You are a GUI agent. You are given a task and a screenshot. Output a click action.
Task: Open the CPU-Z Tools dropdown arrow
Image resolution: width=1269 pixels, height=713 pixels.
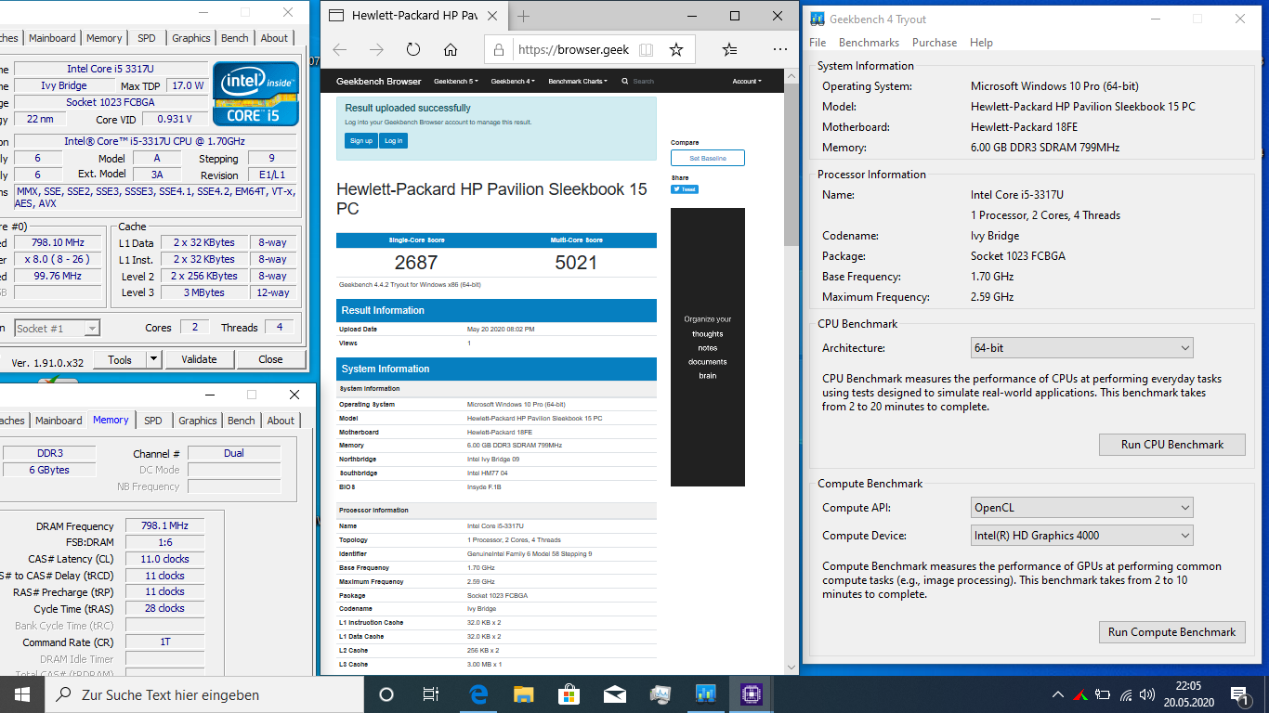point(154,359)
